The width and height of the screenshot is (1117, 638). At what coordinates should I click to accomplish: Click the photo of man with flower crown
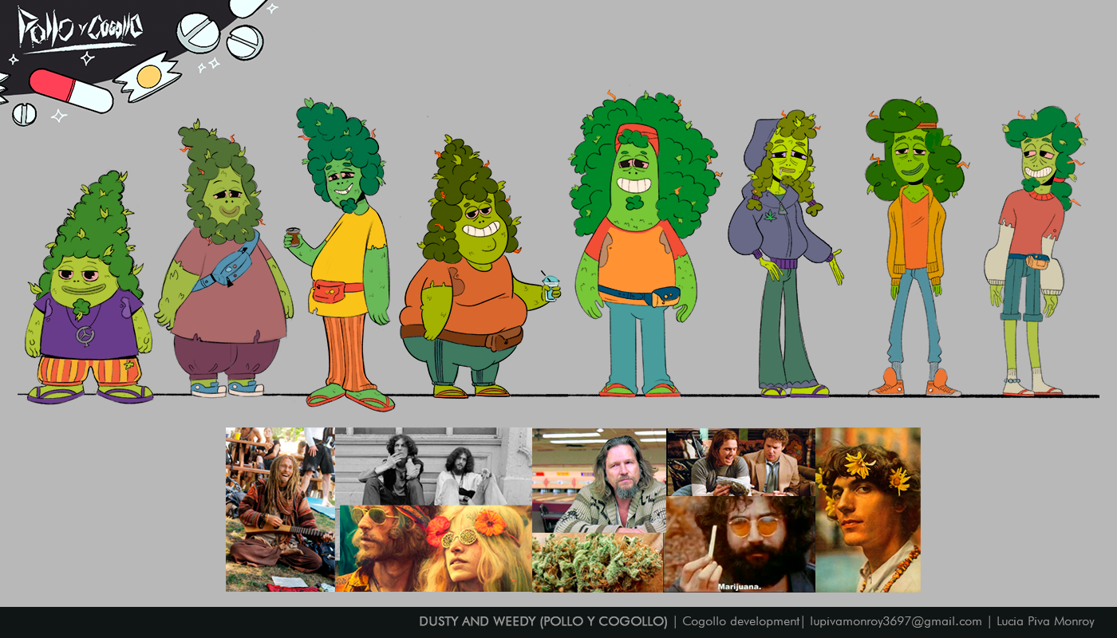[x=868, y=510]
